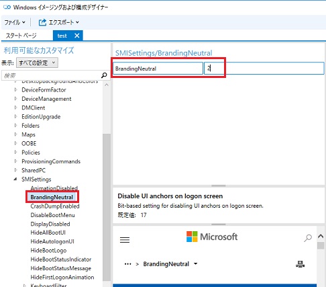Select Maps tree item
326x287 pixels.
(28, 134)
